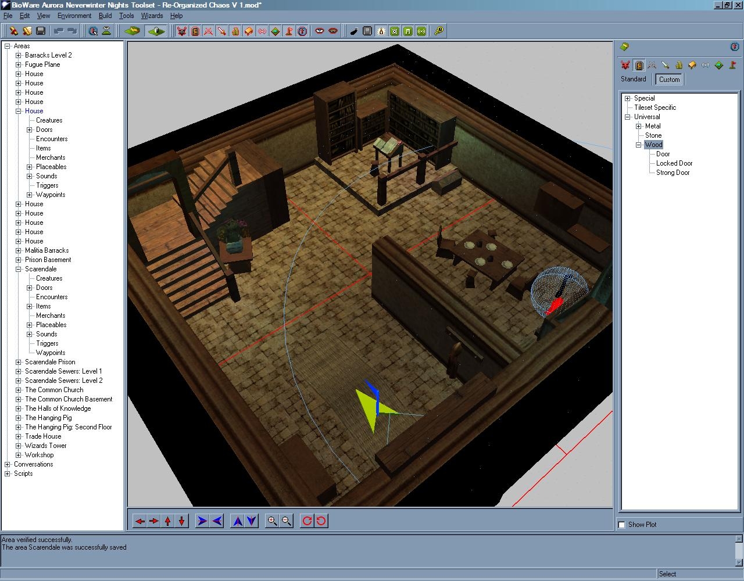Image resolution: width=744 pixels, height=581 pixels.
Task: Toggle the red eye icon in toolbar
Action: pyautogui.click(x=319, y=31)
